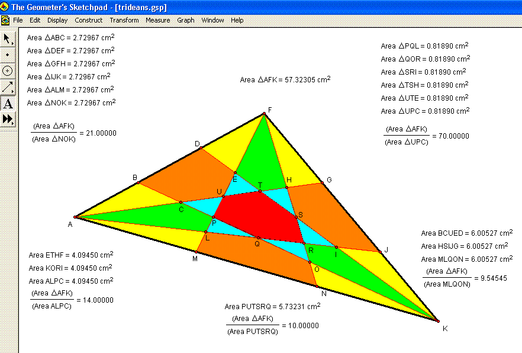Open the Measure menu

(x=157, y=20)
